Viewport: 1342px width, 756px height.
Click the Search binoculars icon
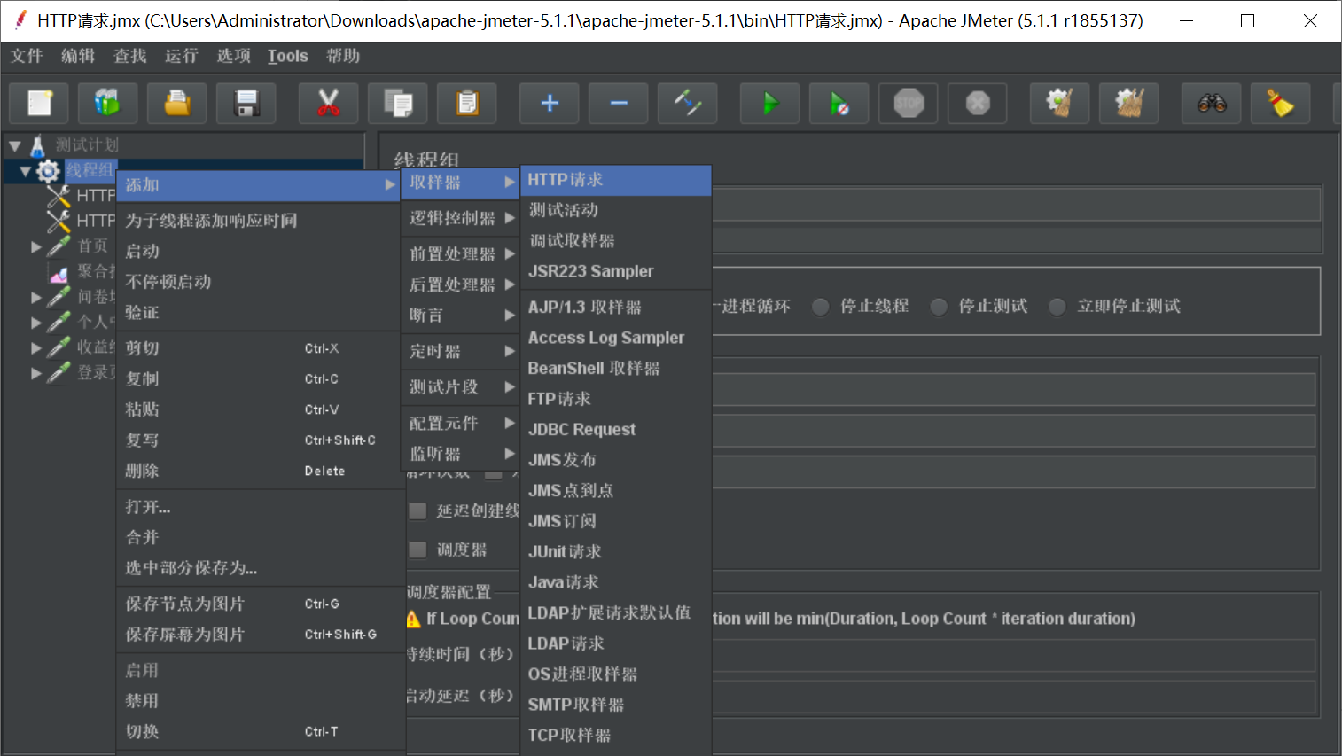(x=1212, y=104)
